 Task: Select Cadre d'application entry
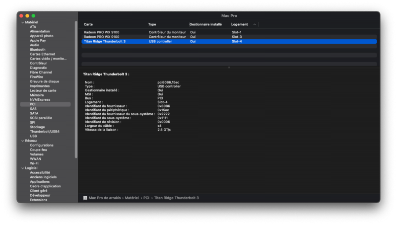tap(45, 186)
